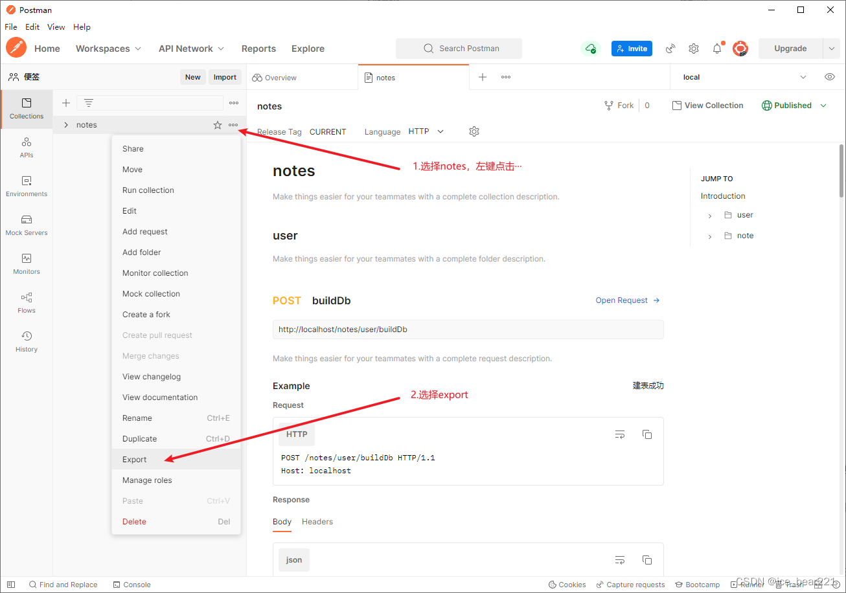Open the Upgrade dropdown arrow
Image resolution: width=846 pixels, height=593 pixels.
tap(832, 49)
